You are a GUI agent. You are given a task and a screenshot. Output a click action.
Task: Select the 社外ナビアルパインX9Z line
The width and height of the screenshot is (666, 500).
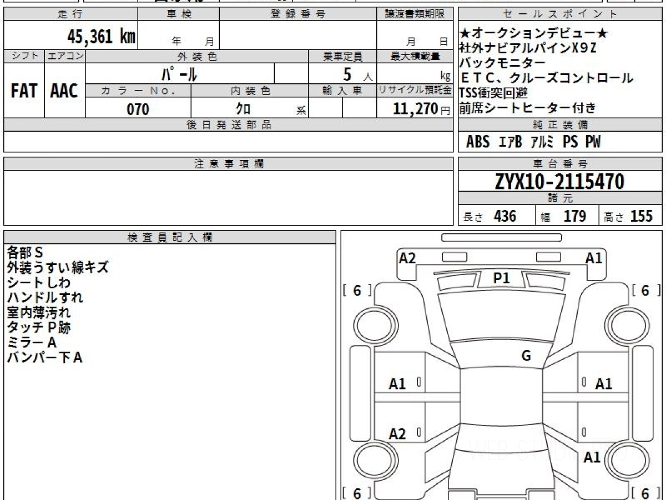528,48
